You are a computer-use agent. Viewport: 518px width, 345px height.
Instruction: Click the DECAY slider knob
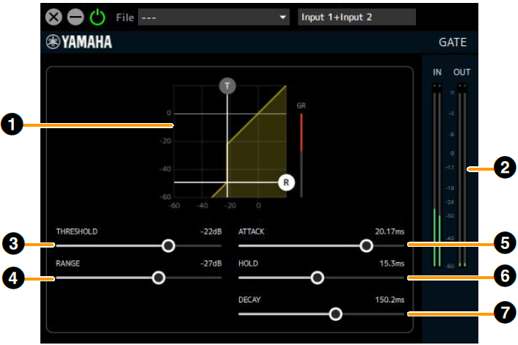tap(335, 314)
